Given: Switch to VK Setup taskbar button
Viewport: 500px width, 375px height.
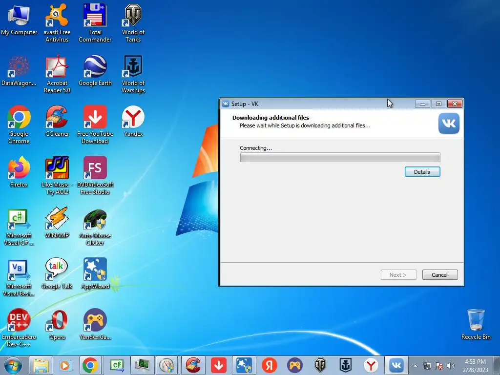Looking at the screenshot, I should (396, 365).
